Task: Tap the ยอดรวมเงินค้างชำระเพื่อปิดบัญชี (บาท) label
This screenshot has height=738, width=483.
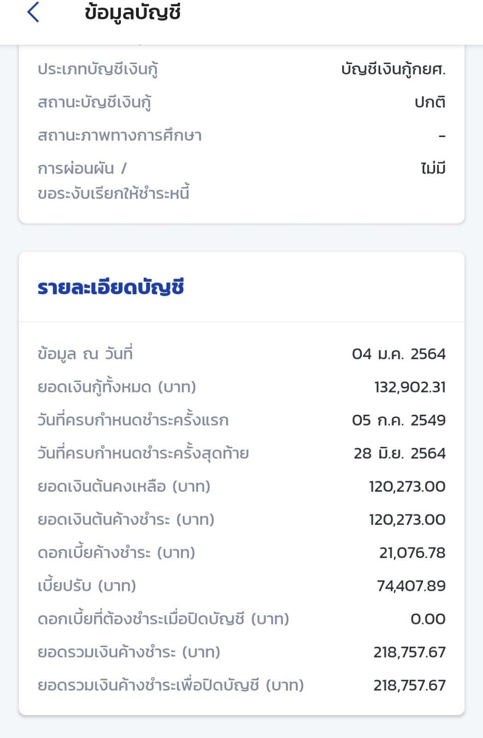Action: click(x=171, y=685)
